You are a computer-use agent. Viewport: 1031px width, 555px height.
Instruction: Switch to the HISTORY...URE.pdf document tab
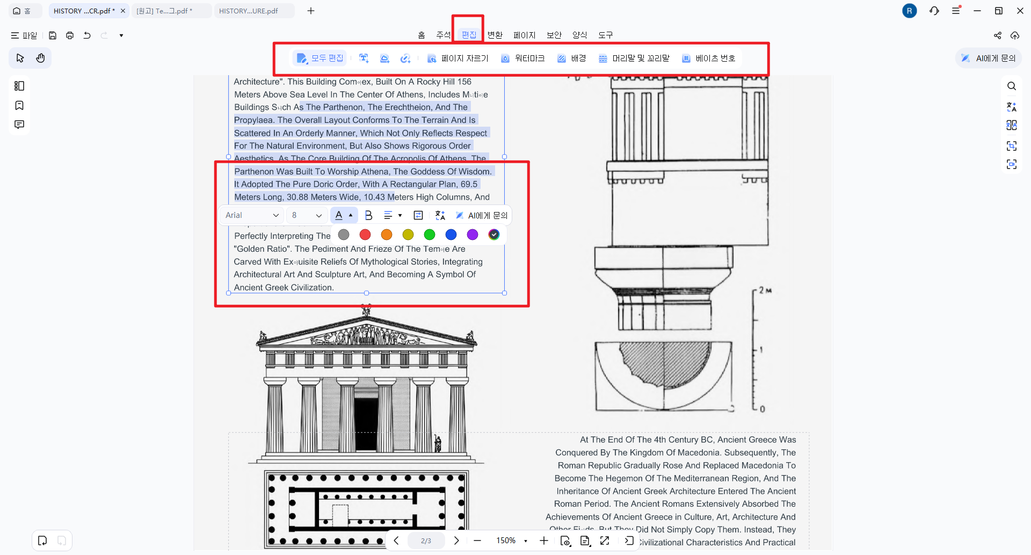click(x=254, y=11)
